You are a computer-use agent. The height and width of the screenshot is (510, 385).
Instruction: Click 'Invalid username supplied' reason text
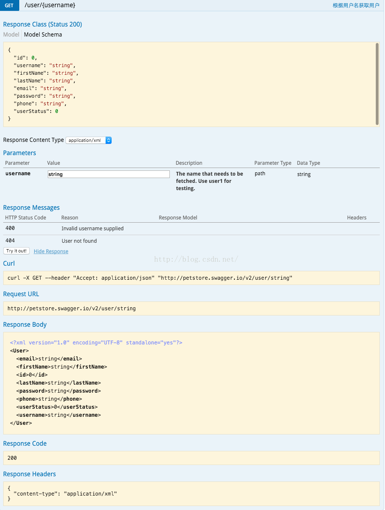click(x=93, y=228)
